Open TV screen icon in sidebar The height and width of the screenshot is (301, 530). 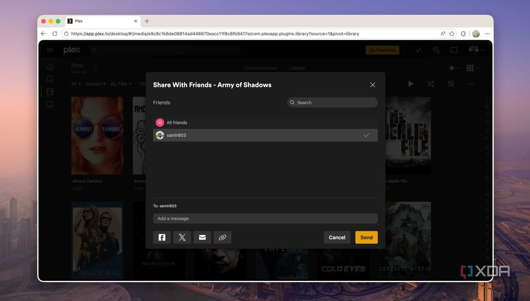point(50,104)
